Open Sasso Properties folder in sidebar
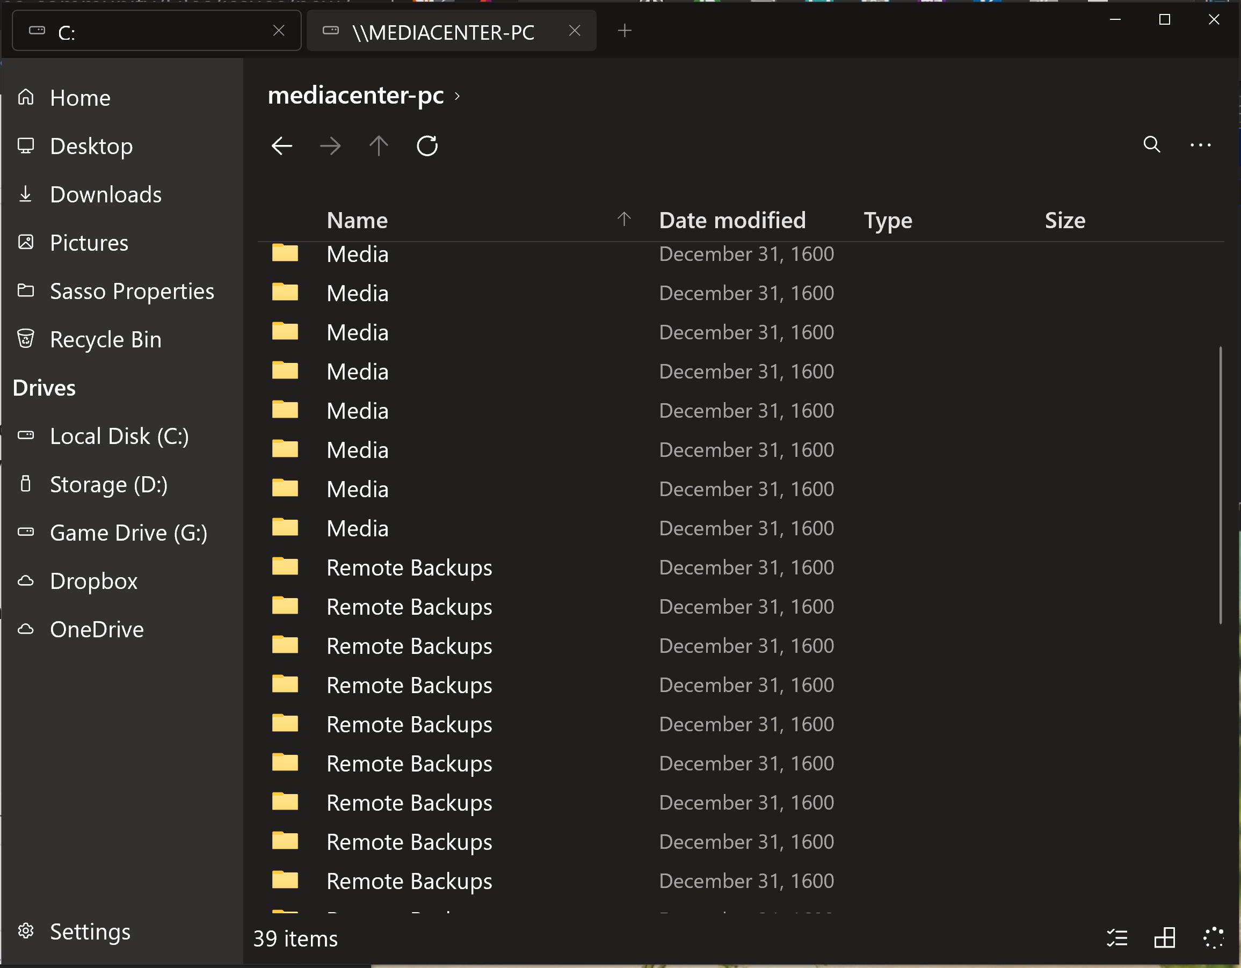This screenshot has height=968, width=1241. click(x=121, y=291)
